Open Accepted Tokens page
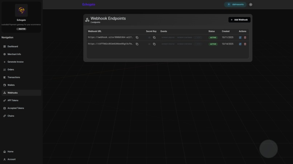293x164 pixels. (21, 108)
